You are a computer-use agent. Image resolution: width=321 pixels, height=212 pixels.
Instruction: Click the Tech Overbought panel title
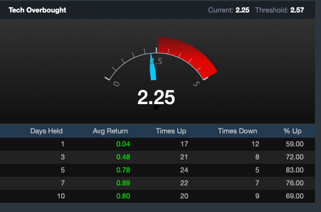[37, 10]
